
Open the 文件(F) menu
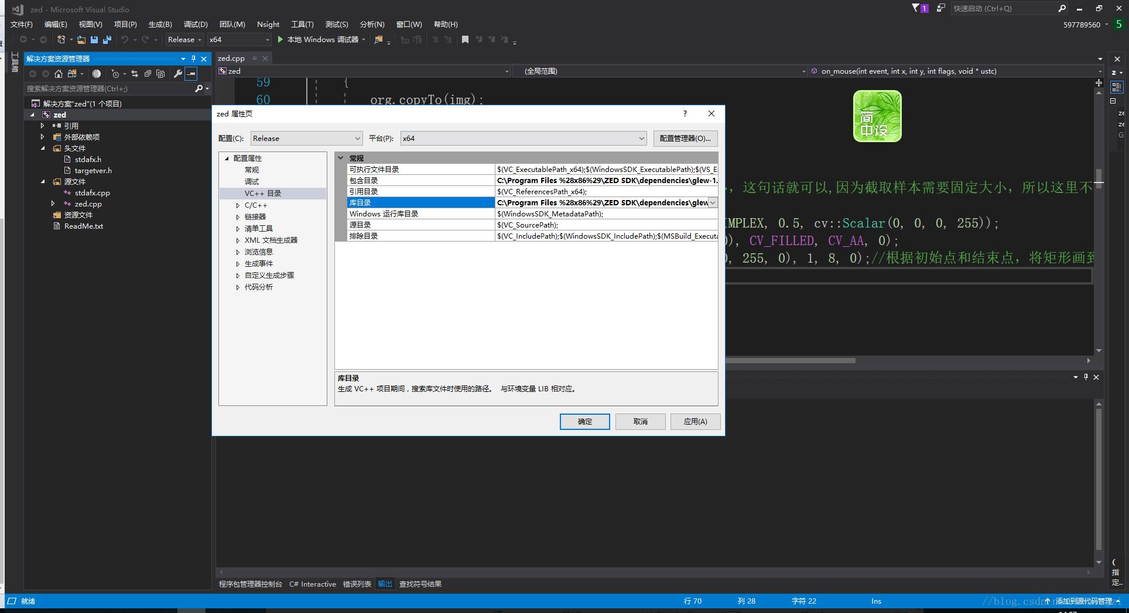pyautogui.click(x=22, y=25)
